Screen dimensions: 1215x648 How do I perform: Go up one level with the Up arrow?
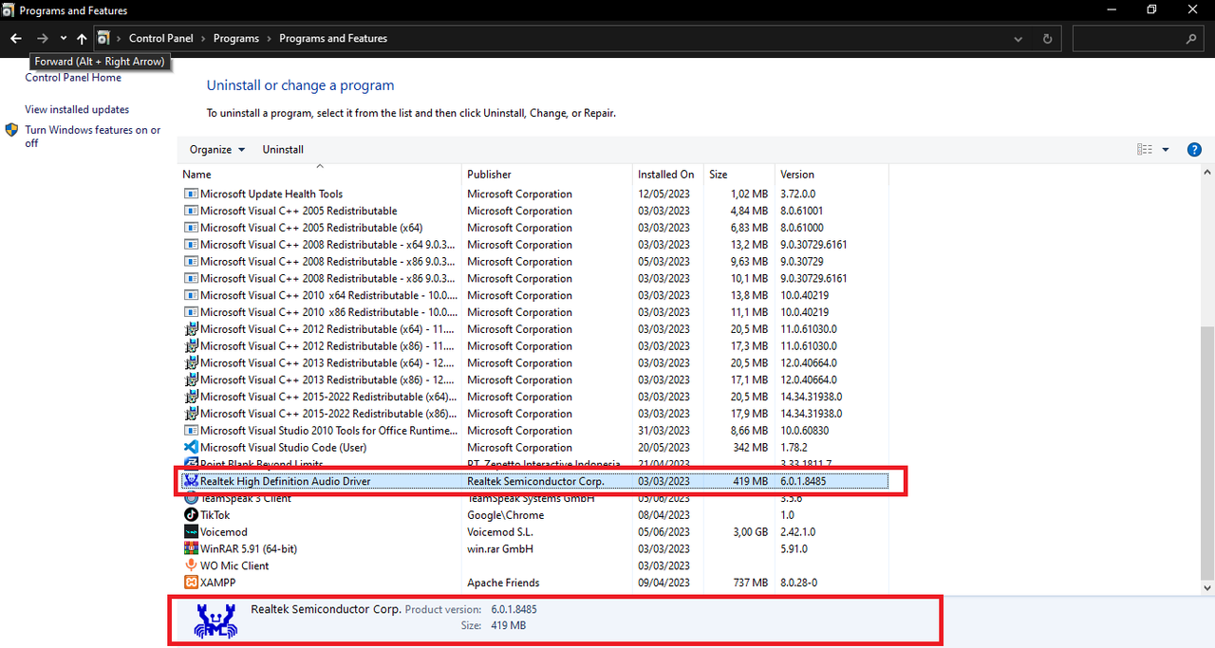82,39
